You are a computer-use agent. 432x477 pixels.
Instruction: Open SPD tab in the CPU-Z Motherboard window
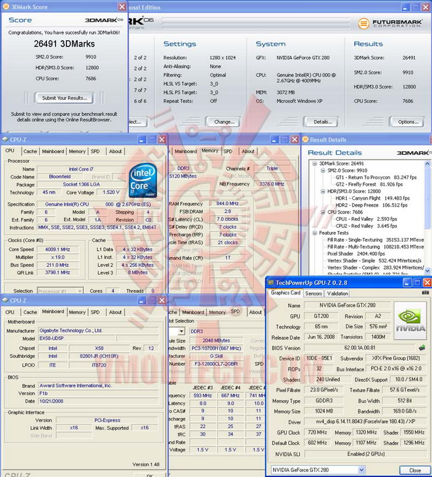(95, 312)
